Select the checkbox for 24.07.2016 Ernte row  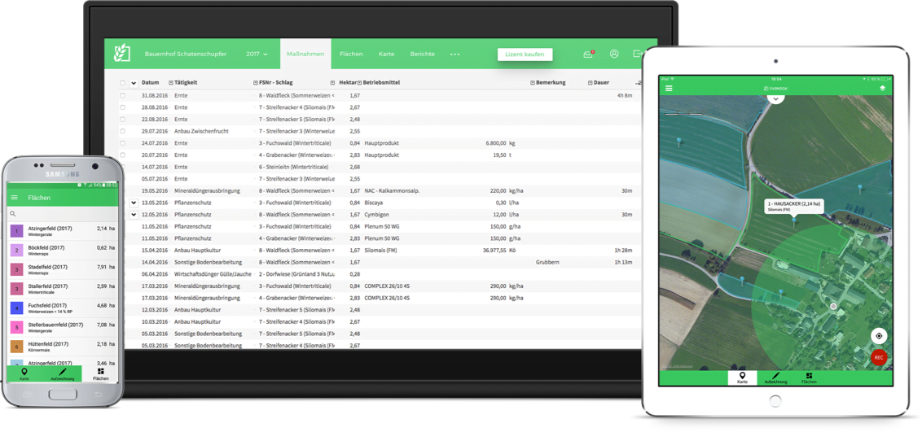(x=123, y=143)
